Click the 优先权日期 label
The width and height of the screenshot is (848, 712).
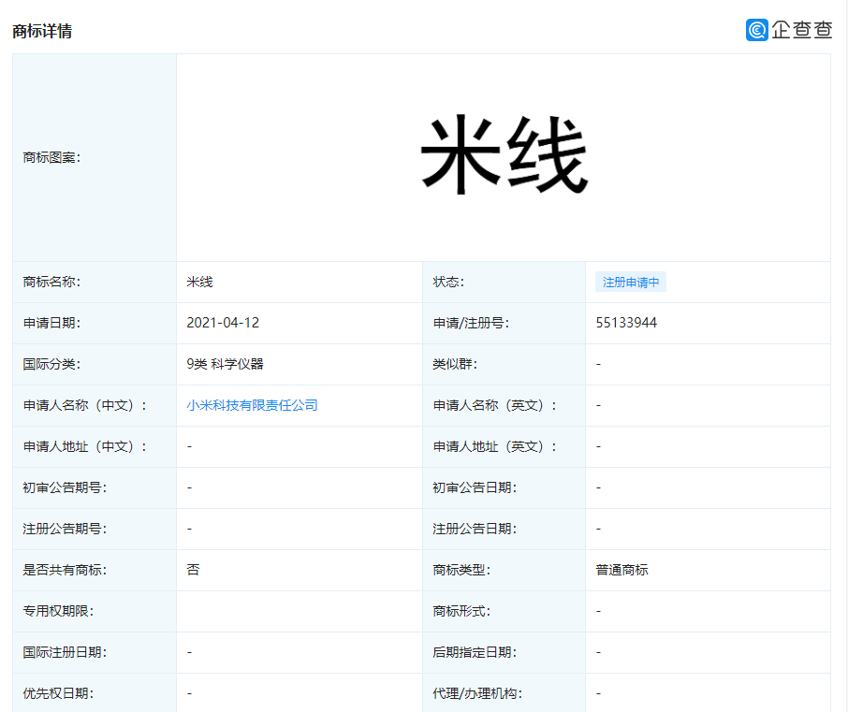58,693
